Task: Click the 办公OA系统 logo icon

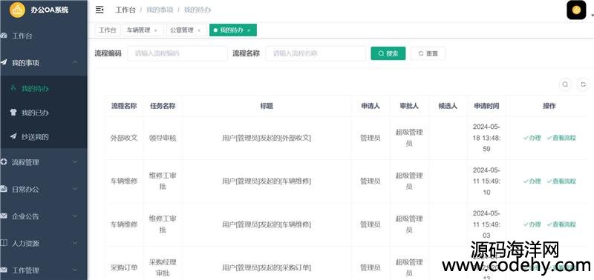Action: [17, 10]
